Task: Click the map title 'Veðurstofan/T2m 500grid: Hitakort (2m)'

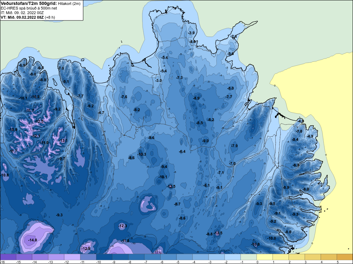Action: (41, 4)
